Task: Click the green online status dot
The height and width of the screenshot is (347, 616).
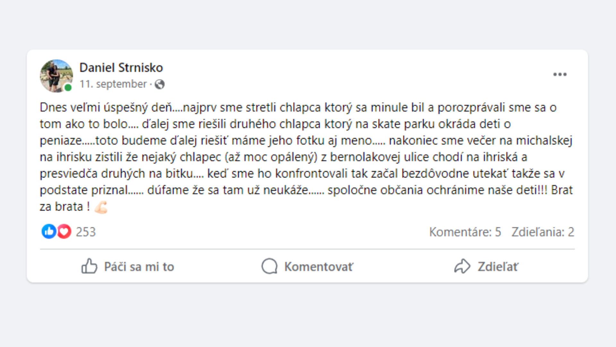Action: [68, 87]
